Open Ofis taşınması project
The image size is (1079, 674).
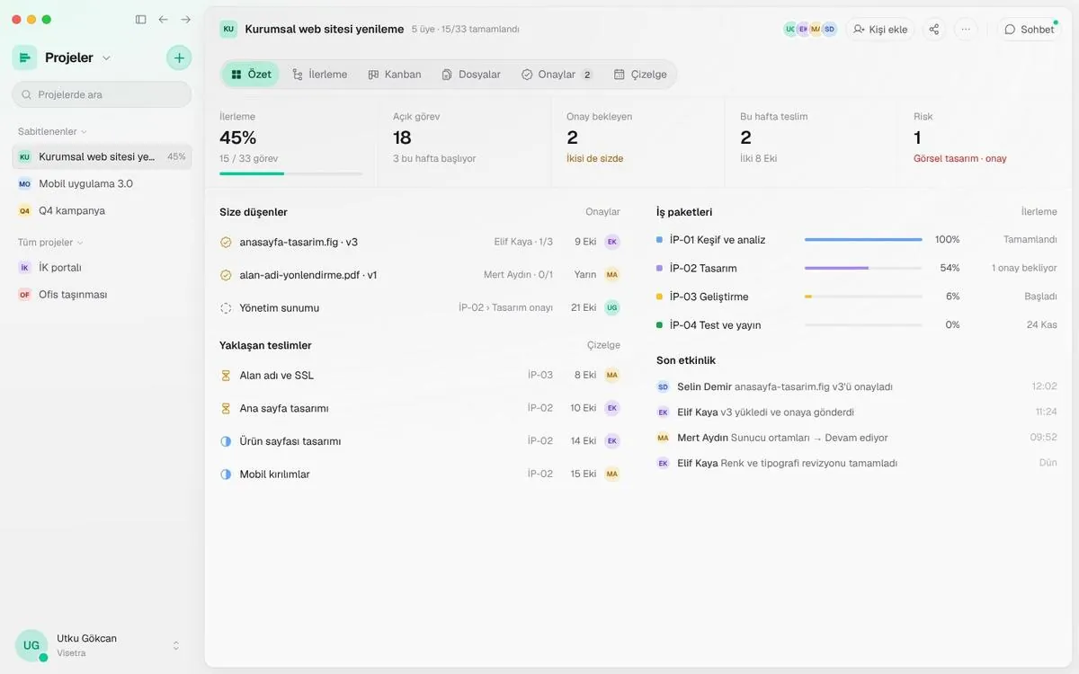pos(102,295)
